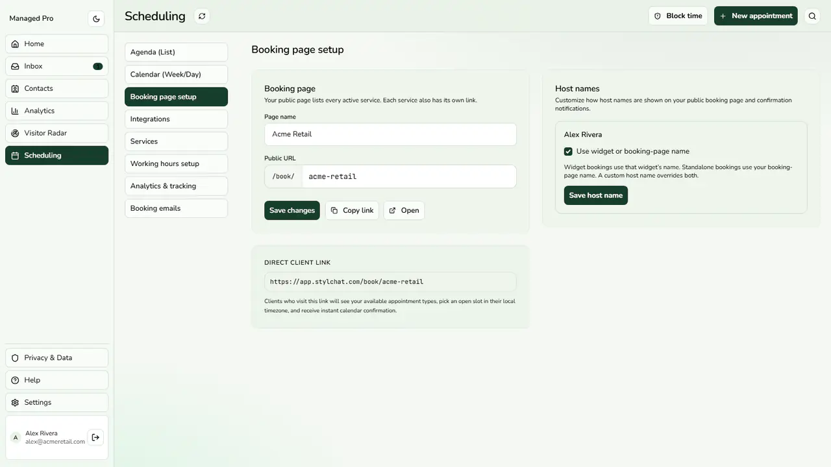831x467 pixels.
Task: Click the DIRECT CLIENT LINK heading
Action: [x=297, y=263]
